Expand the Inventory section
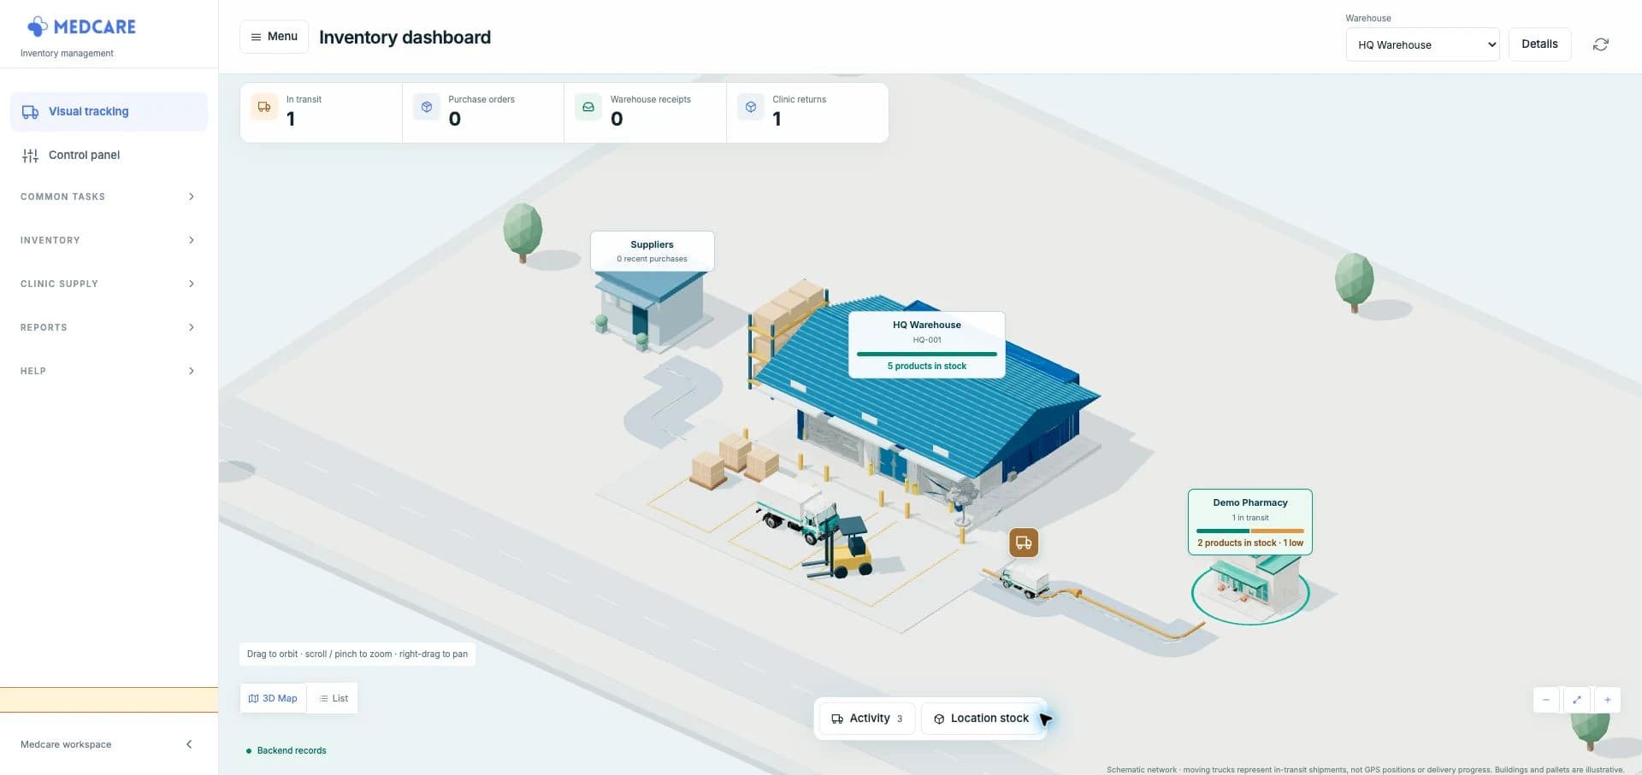 click(x=108, y=240)
